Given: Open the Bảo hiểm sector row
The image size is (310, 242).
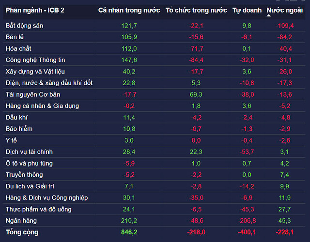Looking at the screenshot, I should [x=20, y=129].
